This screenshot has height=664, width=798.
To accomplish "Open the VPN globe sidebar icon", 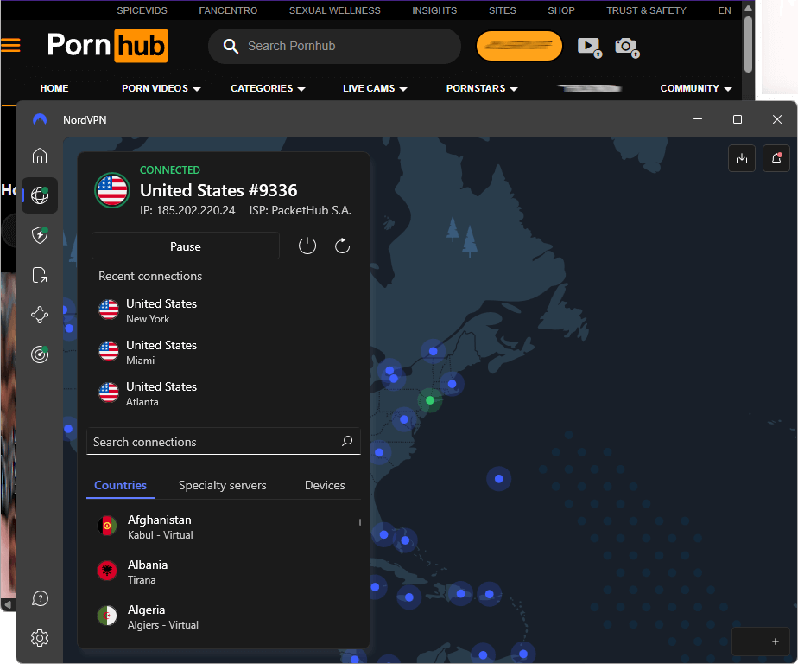I will [40, 195].
